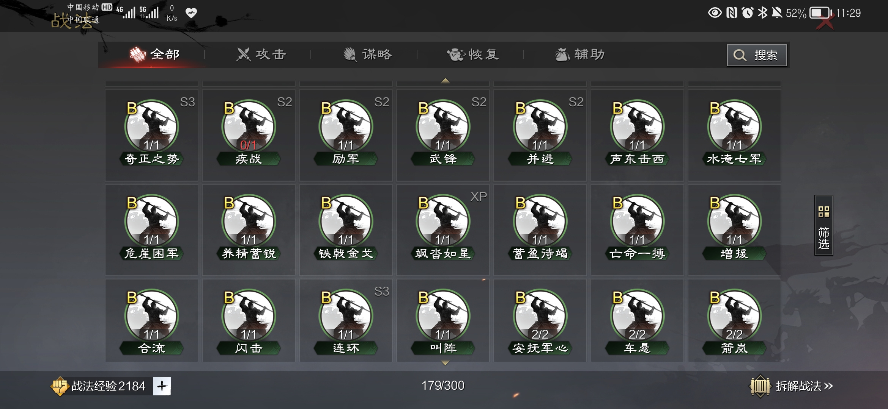Tap the 0/1 count on 疾战
The height and width of the screenshot is (409, 888).
[x=248, y=145]
